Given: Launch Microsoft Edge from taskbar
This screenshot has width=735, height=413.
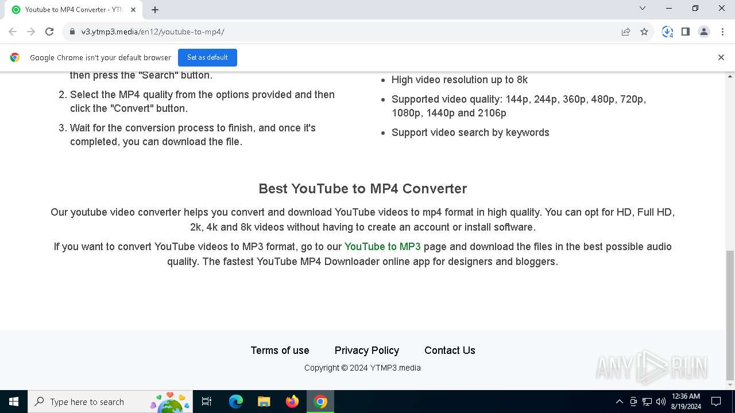Looking at the screenshot, I should point(235,402).
